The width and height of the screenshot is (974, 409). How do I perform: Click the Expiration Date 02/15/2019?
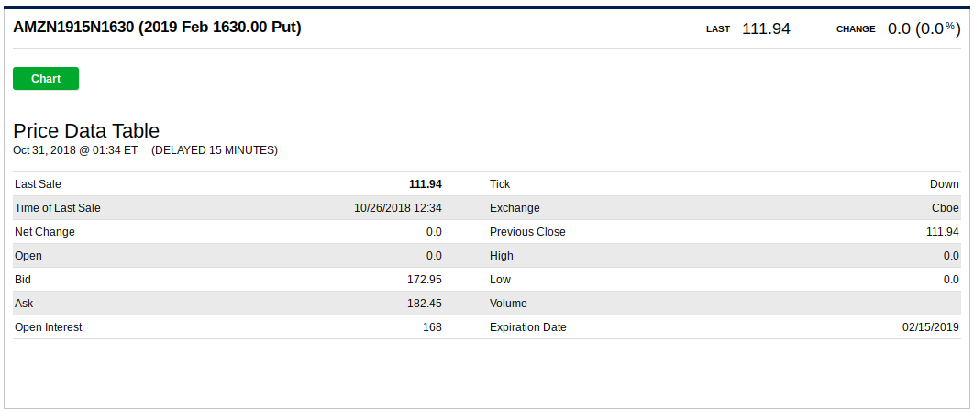[931, 327]
